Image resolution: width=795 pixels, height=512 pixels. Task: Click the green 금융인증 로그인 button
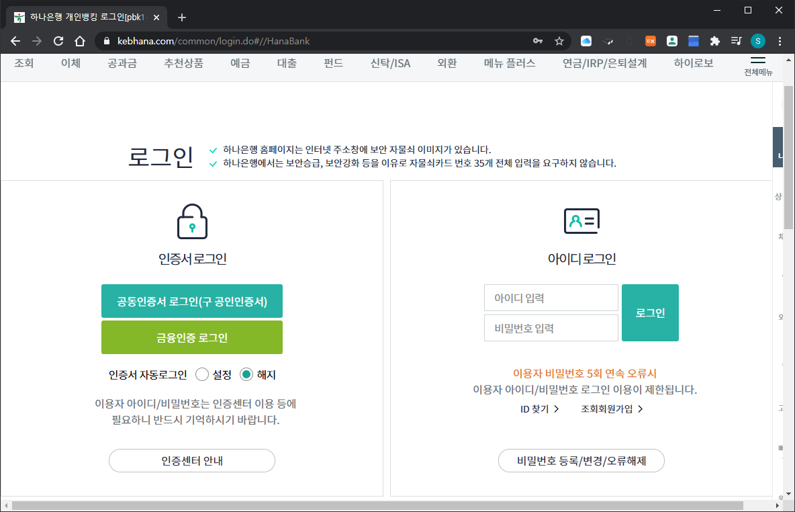[192, 337]
